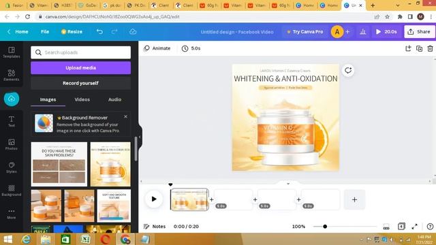Open the grid view icon
The image size is (436, 245).
tap(386, 227)
